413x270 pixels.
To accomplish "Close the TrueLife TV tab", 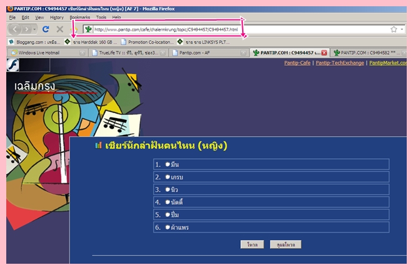I will pyautogui.click(x=163, y=53).
